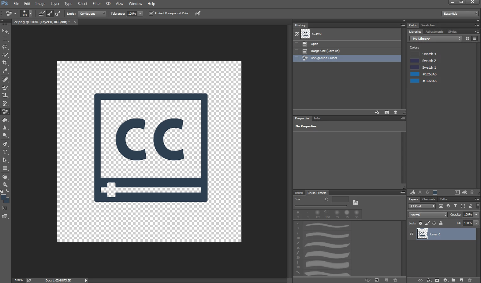Activate the Hand tool
This screenshot has width=481, height=283.
click(5, 177)
